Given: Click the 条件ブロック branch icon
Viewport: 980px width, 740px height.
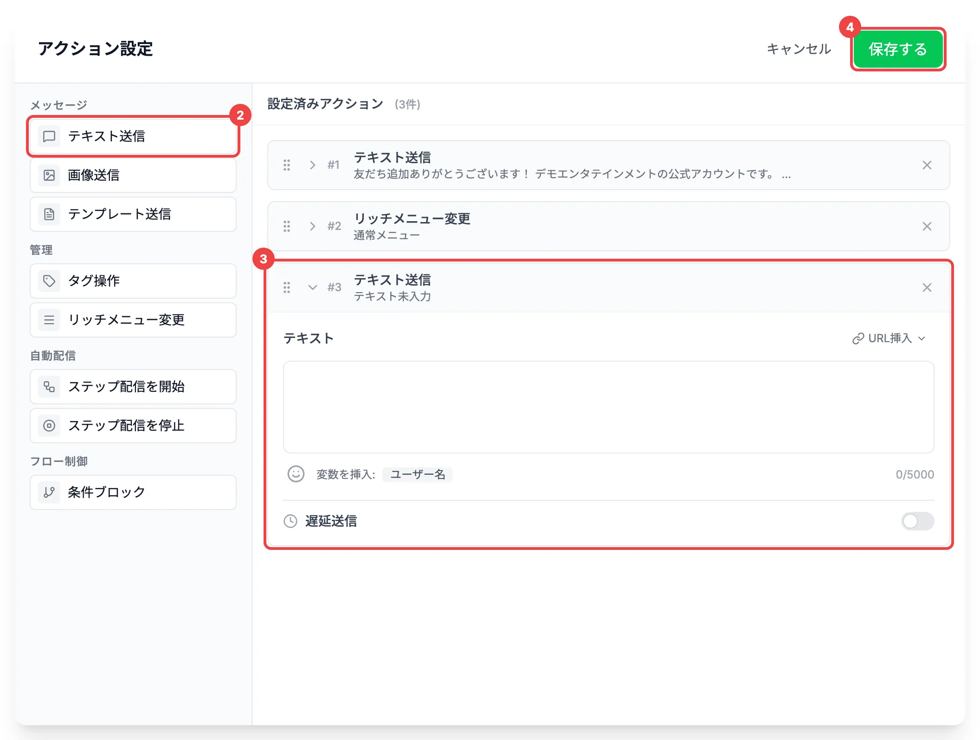Looking at the screenshot, I should tap(49, 492).
